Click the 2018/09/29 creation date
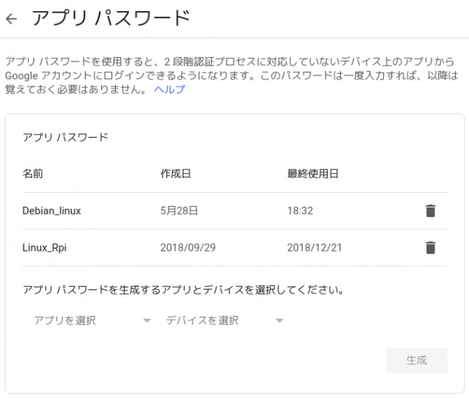Viewport: 469px width, 398px height. click(x=188, y=248)
